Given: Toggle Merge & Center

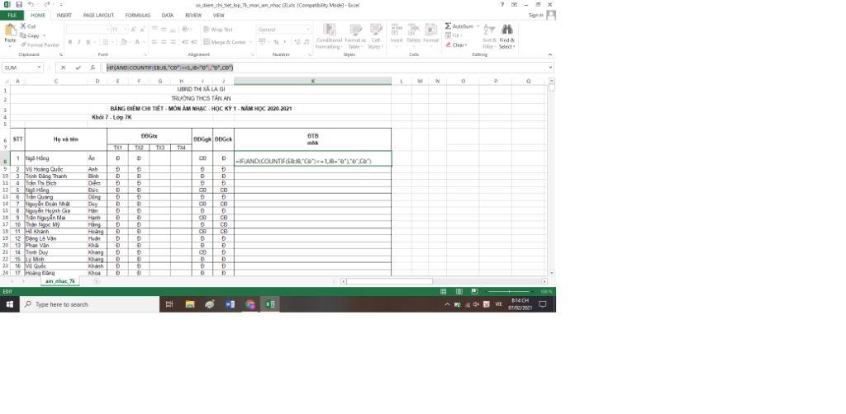Looking at the screenshot, I should tap(225, 42).
